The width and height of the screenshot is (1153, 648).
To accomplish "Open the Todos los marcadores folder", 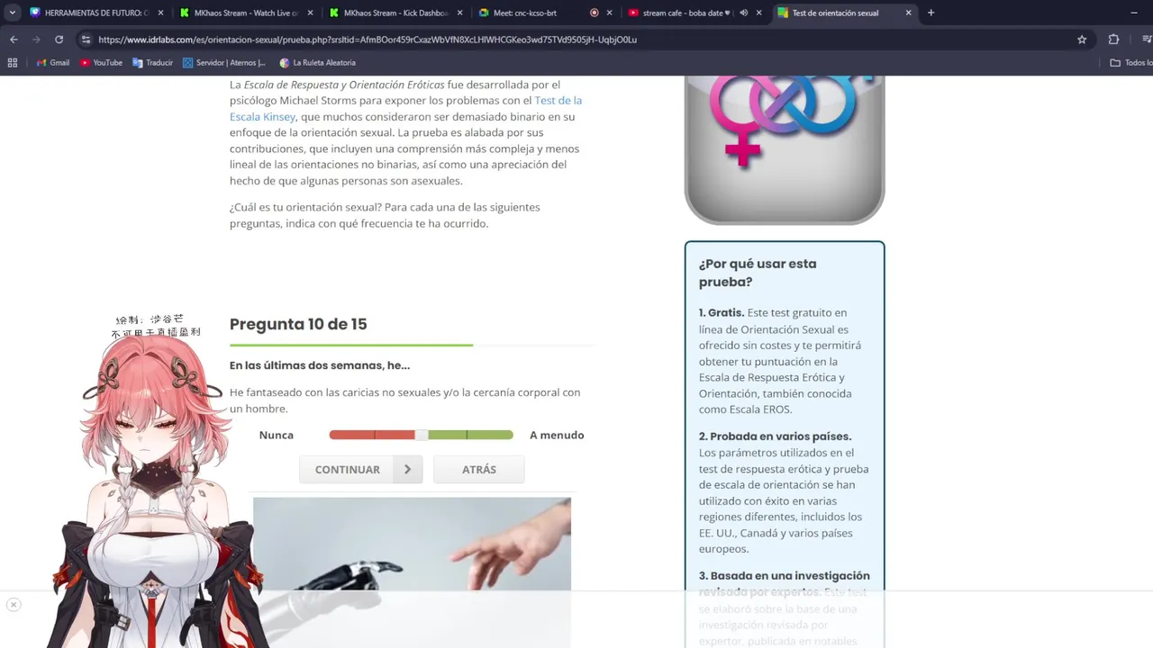I will [x=1131, y=63].
